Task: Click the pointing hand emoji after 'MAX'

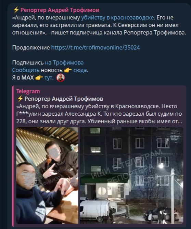Action: [x=39, y=78]
